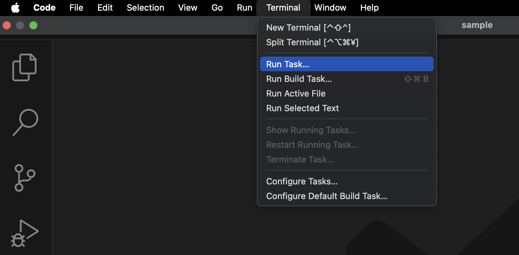
Task: Open the Source Control view
Action: pos(25,178)
